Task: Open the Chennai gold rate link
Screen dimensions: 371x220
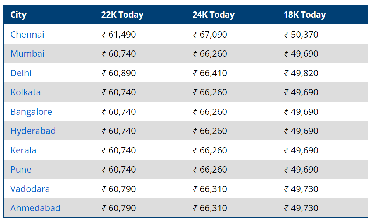Action: click(x=27, y=35)
